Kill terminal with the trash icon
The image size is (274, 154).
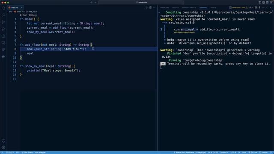pos(259,8)
